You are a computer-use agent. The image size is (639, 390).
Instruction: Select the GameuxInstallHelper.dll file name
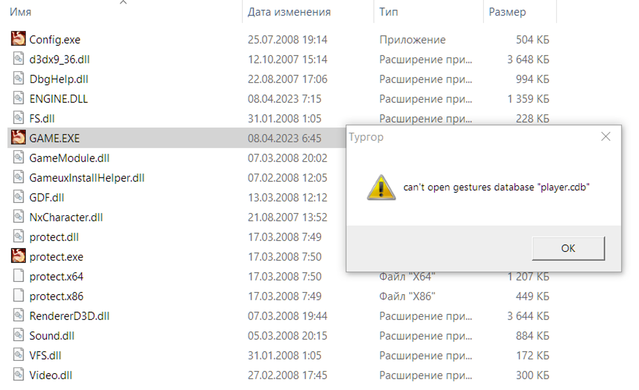pyautogui.click(x=87, y=178)
